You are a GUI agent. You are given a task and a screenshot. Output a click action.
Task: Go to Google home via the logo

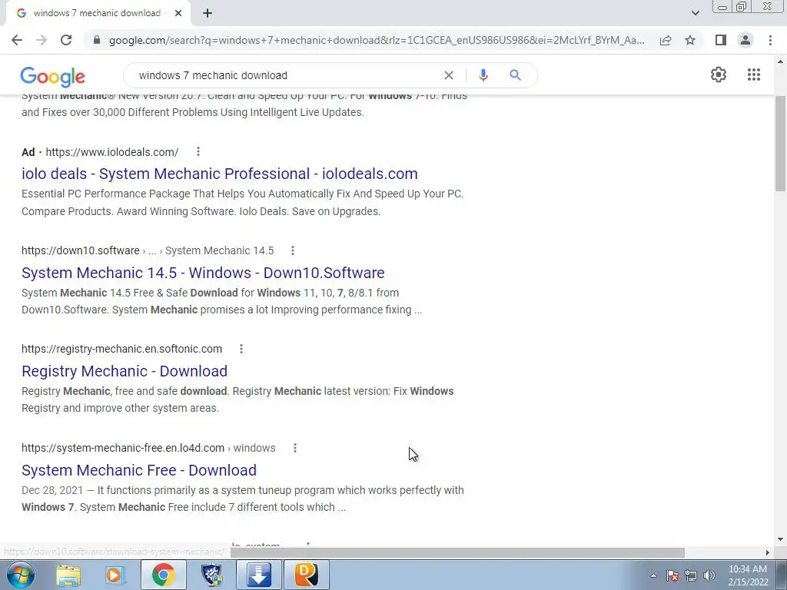pyautogui.click(x=53, y=76)
